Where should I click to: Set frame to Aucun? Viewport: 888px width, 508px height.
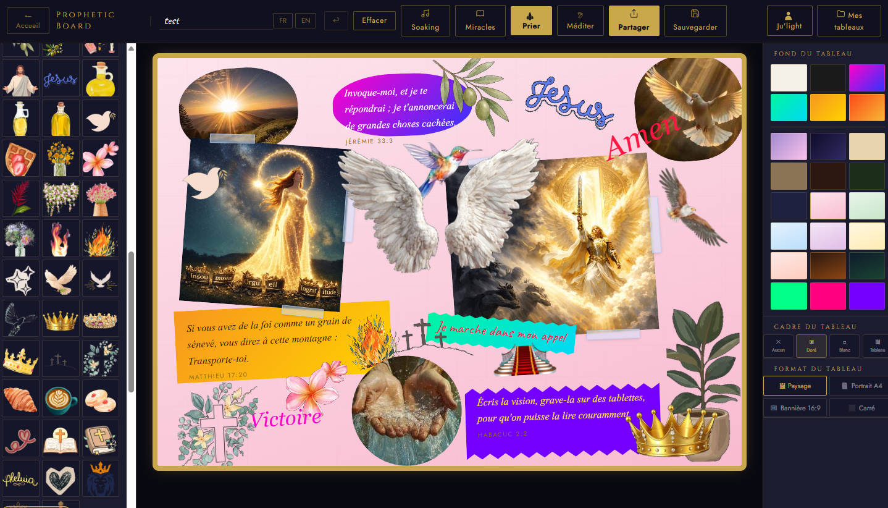778,346
